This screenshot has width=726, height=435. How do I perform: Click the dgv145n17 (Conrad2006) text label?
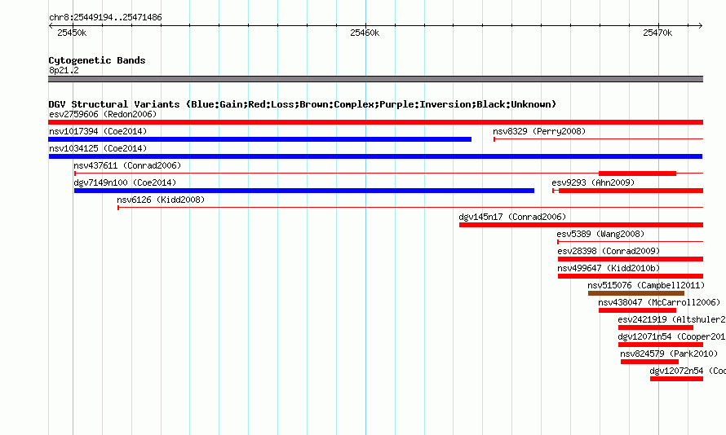(x=512, y=217)
